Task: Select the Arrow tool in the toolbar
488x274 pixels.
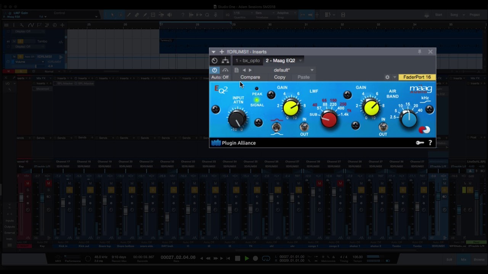Action: pyautogui.click(x=112, y=15)
